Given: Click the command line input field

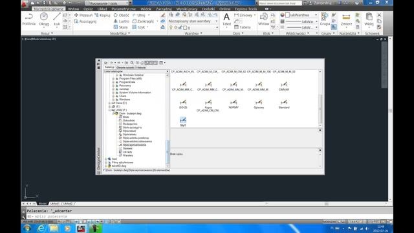Looking at the screenshot, I should tap(206, 216).
